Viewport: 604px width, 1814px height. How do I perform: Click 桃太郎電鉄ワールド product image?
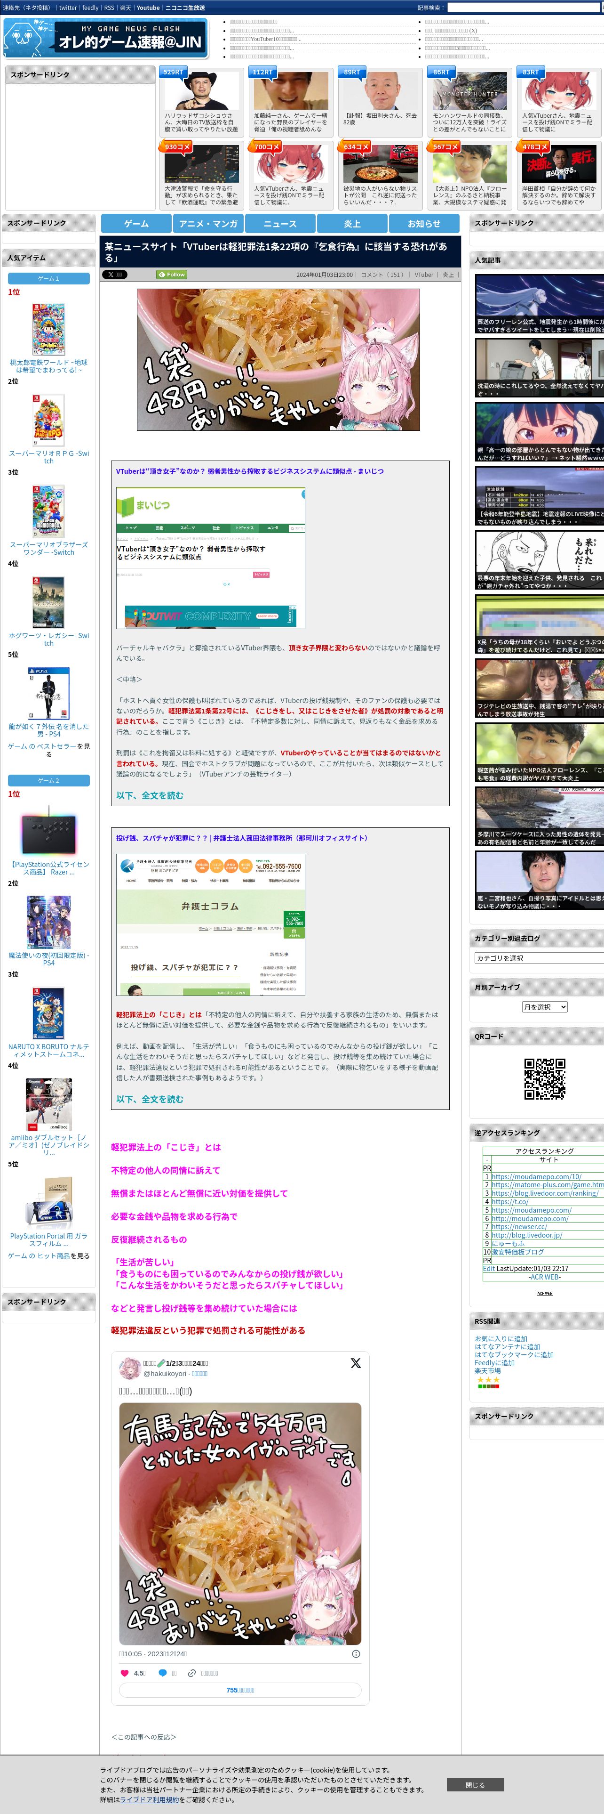click(x=48, y=329)
